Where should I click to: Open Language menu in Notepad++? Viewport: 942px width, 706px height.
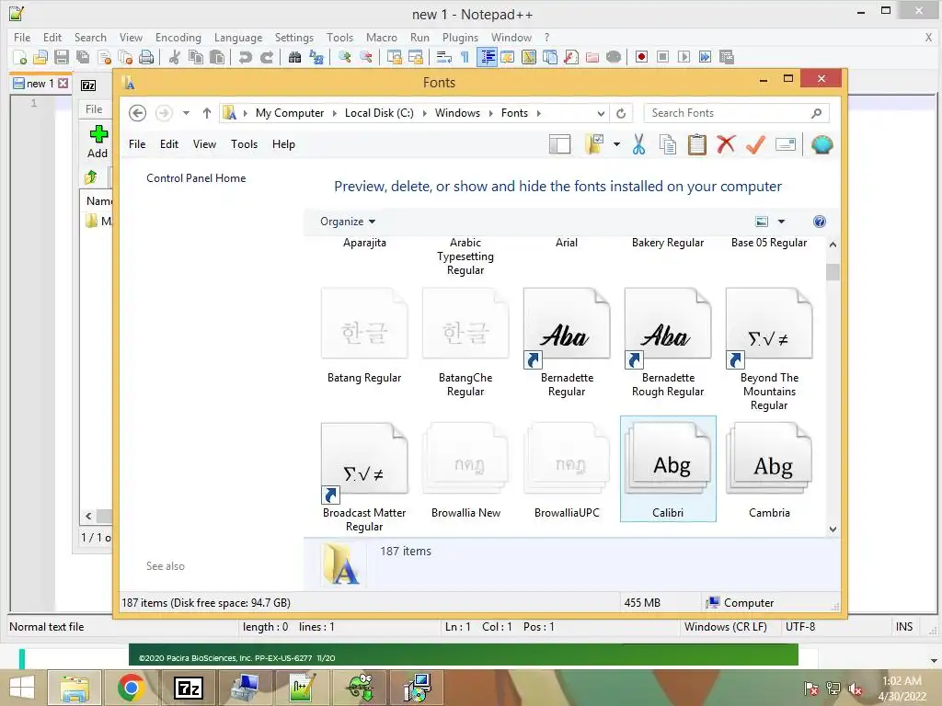click(238, 37)
